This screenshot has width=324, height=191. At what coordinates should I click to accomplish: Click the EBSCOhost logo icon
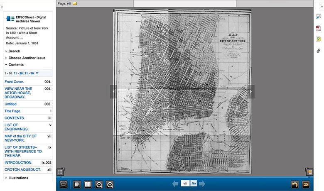pyautogui.click(x=10, y=19)
